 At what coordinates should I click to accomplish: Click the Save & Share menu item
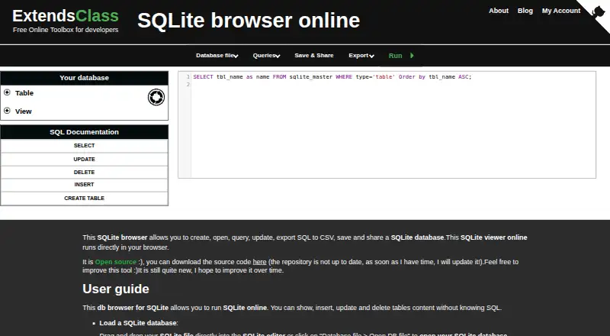pos(314,55)
